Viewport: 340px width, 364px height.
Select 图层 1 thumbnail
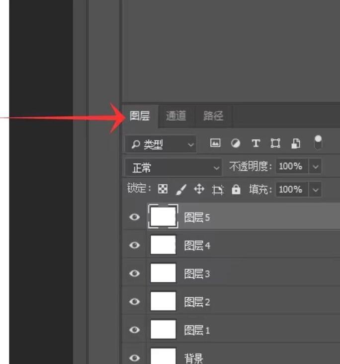[163, 329]
